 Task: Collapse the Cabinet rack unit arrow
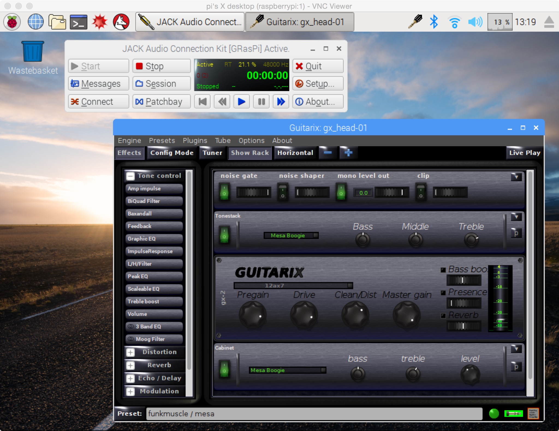516,349
